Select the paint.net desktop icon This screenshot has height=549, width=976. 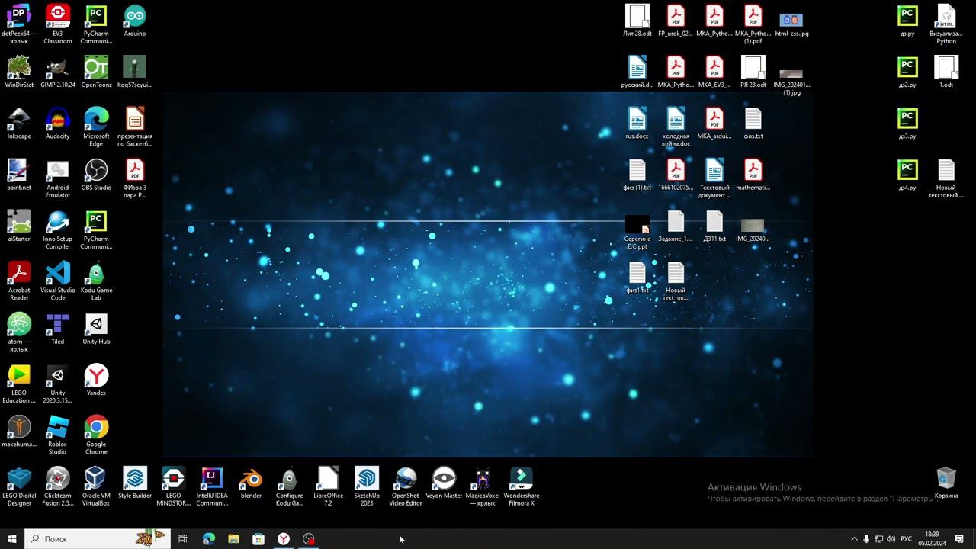pos(19,174)
